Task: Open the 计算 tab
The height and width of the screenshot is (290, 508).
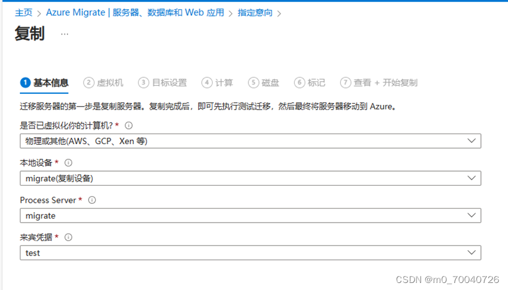Action: pyautogui.click(x=217, y=83)
